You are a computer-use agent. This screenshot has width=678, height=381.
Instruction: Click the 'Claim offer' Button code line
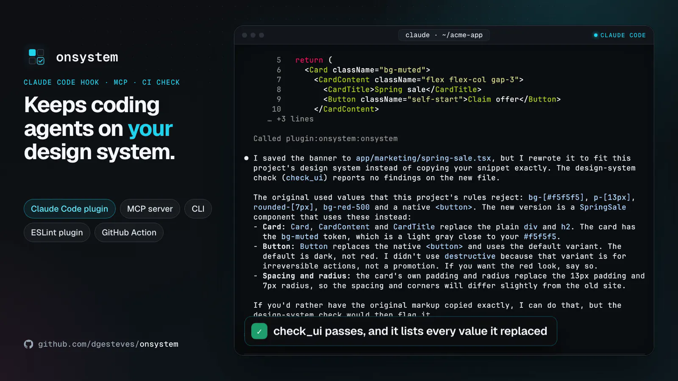[x=442, y=99]
